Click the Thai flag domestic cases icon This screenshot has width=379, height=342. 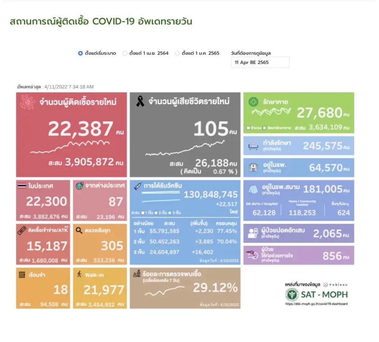click(x=22, y=186)
